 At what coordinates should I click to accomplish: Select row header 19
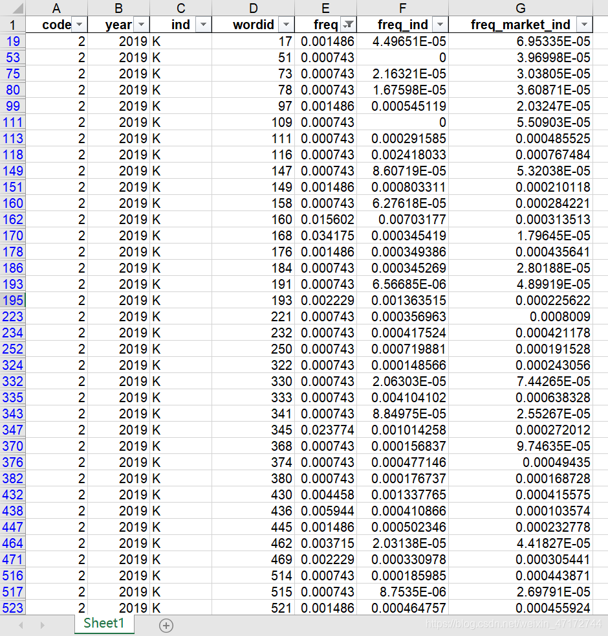[x=13, y=41]
